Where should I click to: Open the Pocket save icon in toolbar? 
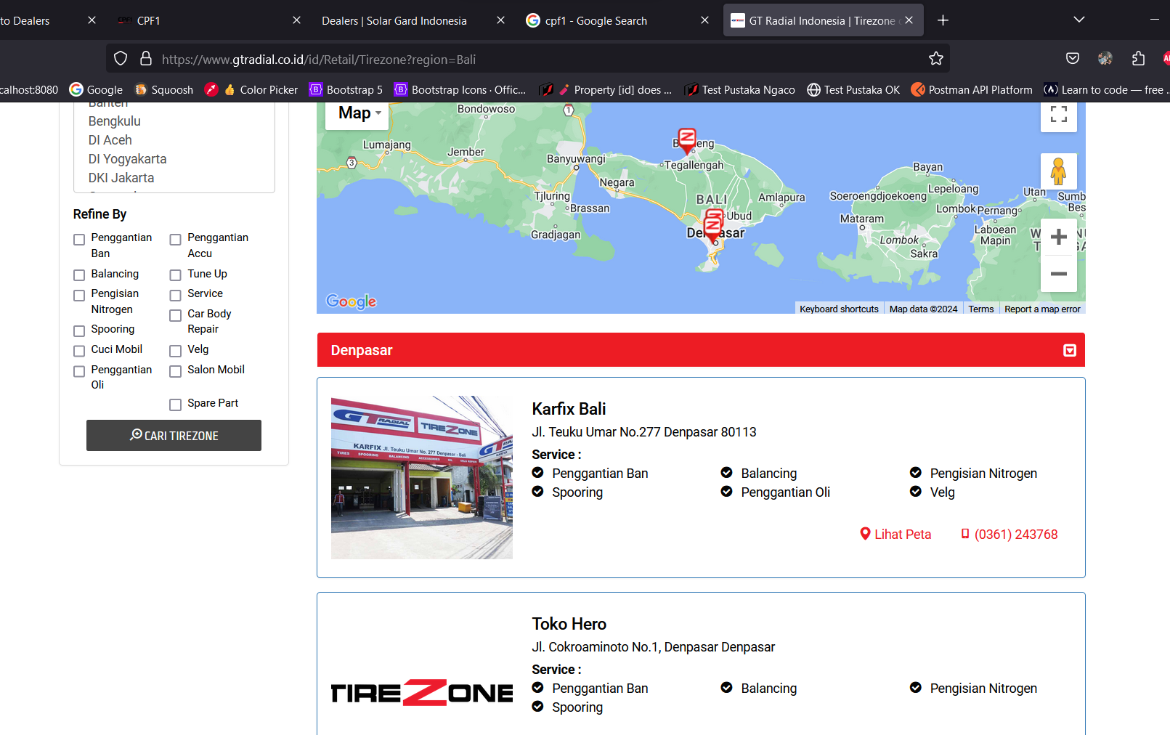pyautogui.click(x=1072, y=59)
